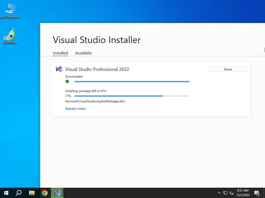Screen dimensions: 265x198
Task: Switch to the Available tab
Action: [84, 53]
